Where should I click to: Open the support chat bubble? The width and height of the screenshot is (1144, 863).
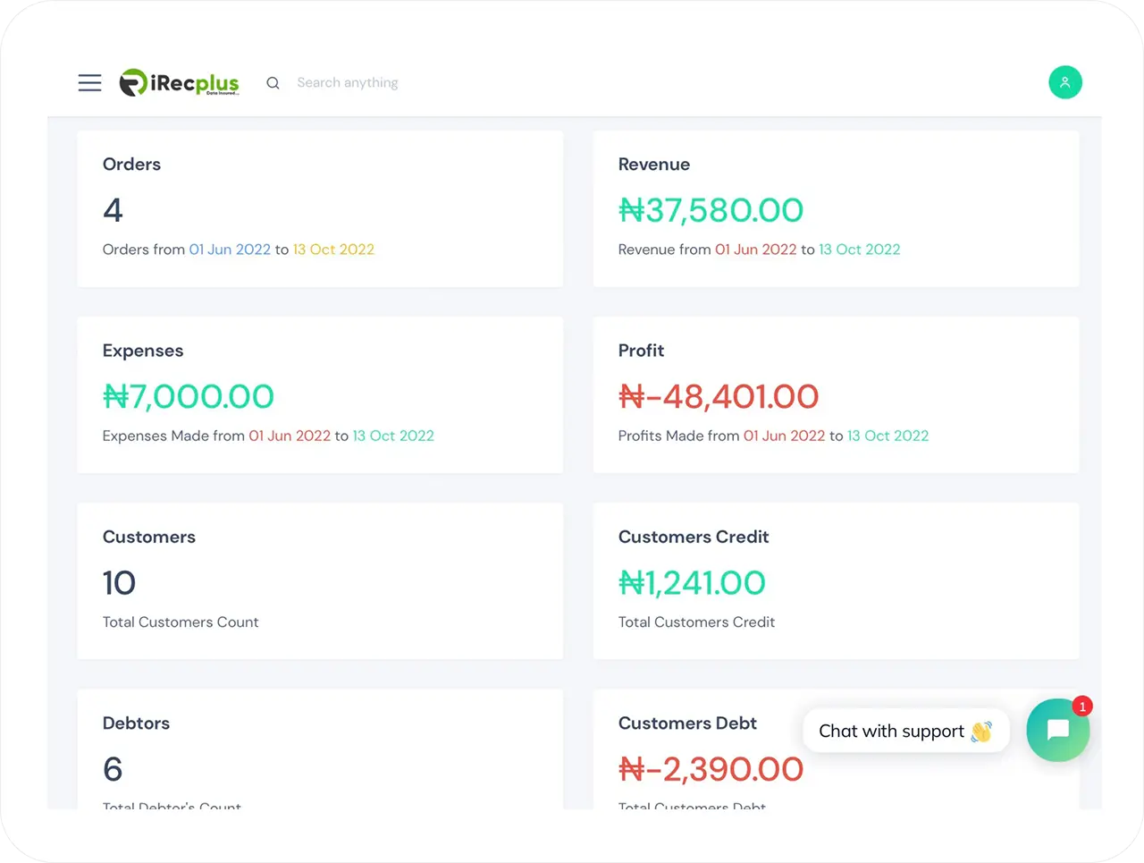click(x=1057, y=730)
